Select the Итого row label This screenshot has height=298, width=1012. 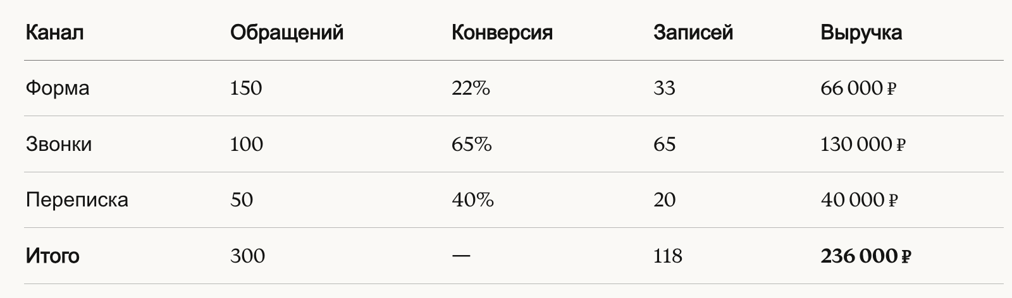point(52,256)
